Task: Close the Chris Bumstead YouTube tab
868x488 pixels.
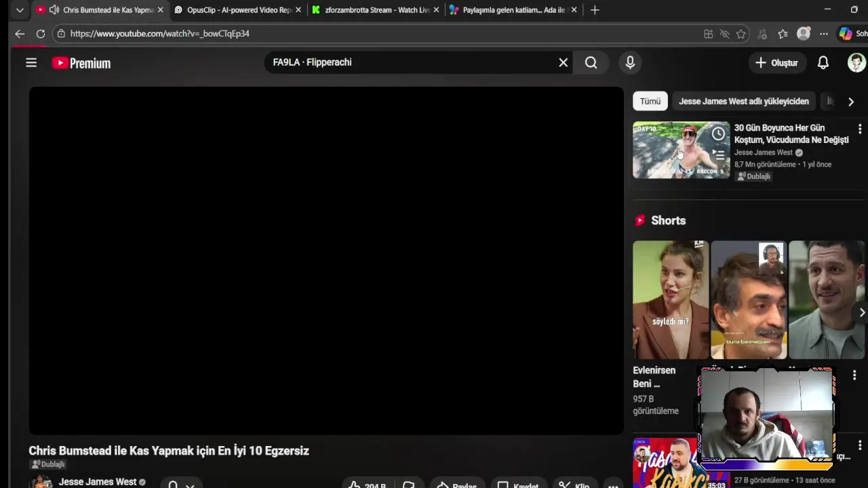Action: click(x=160, y=10)
